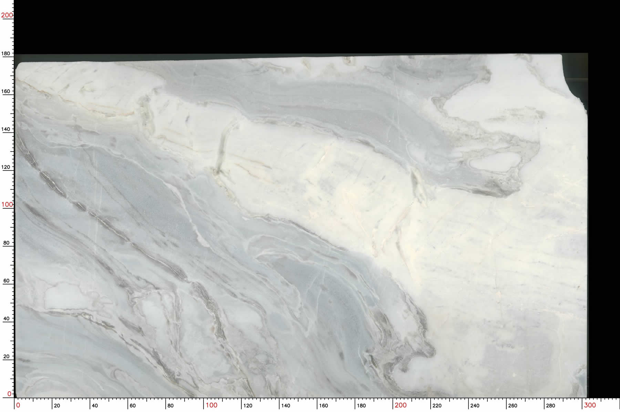Screen dimensions: 620x412
Task: Click the 240 label on the bottom ruler
Action: (x=475, y=405)
